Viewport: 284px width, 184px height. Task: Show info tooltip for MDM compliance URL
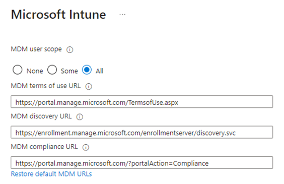(x=86, y=147)
